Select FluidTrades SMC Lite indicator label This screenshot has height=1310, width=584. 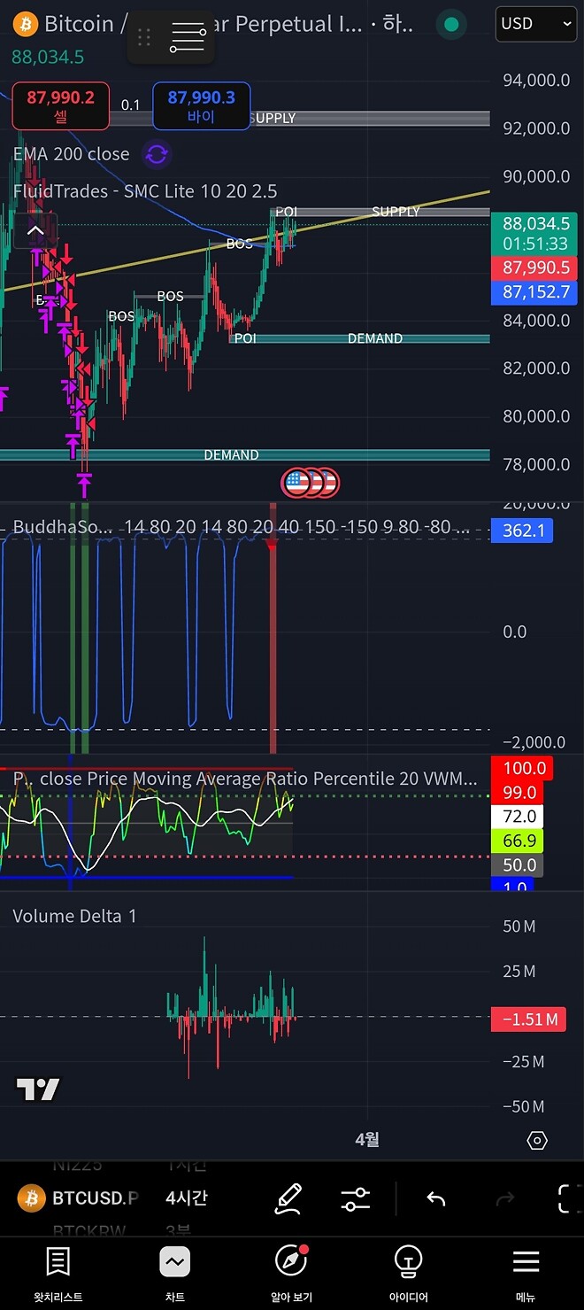(145, 191)
